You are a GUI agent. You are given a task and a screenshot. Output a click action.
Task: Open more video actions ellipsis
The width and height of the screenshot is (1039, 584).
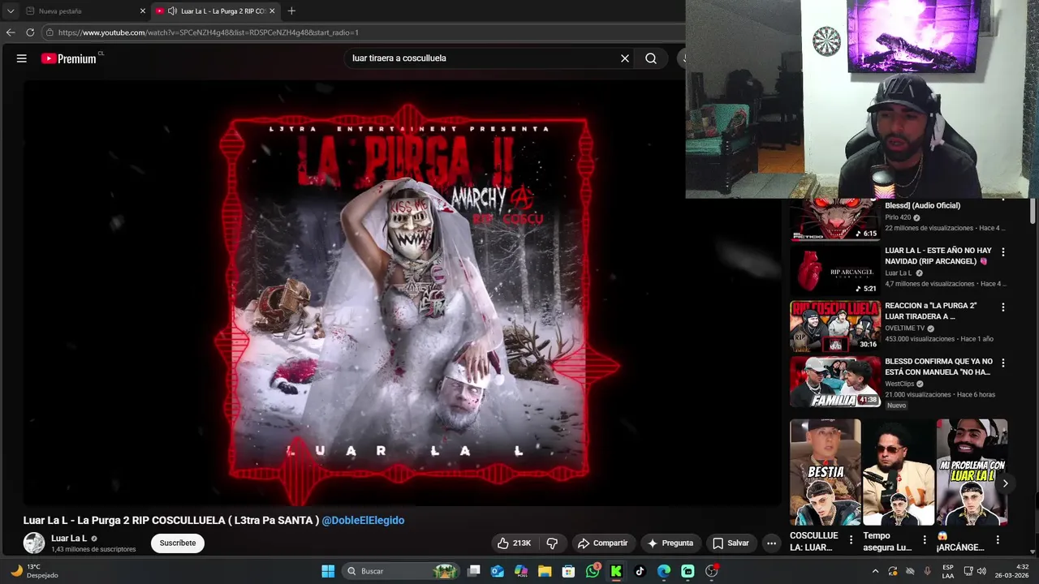[x=772, y=543]
